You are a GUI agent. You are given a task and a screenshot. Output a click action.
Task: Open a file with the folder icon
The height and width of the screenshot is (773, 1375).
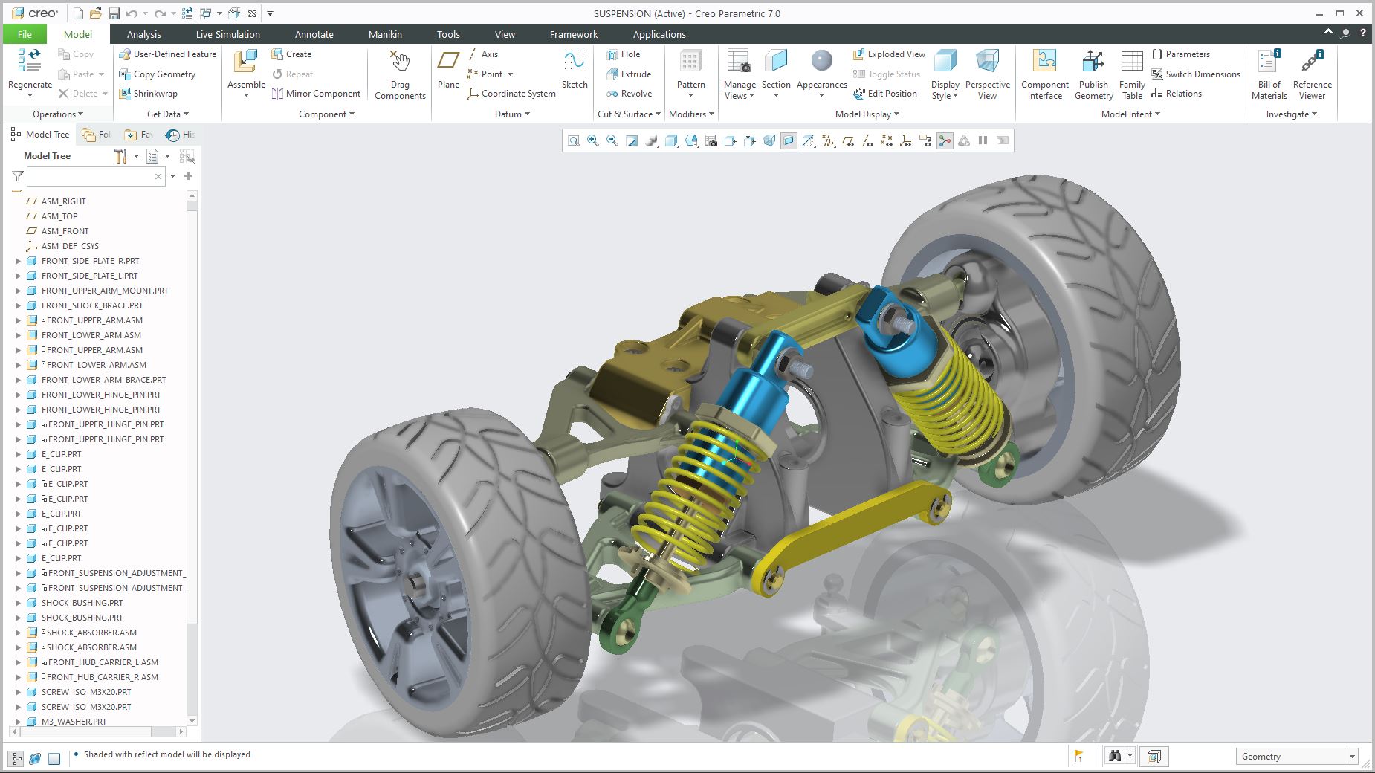(x=96, y=13)
